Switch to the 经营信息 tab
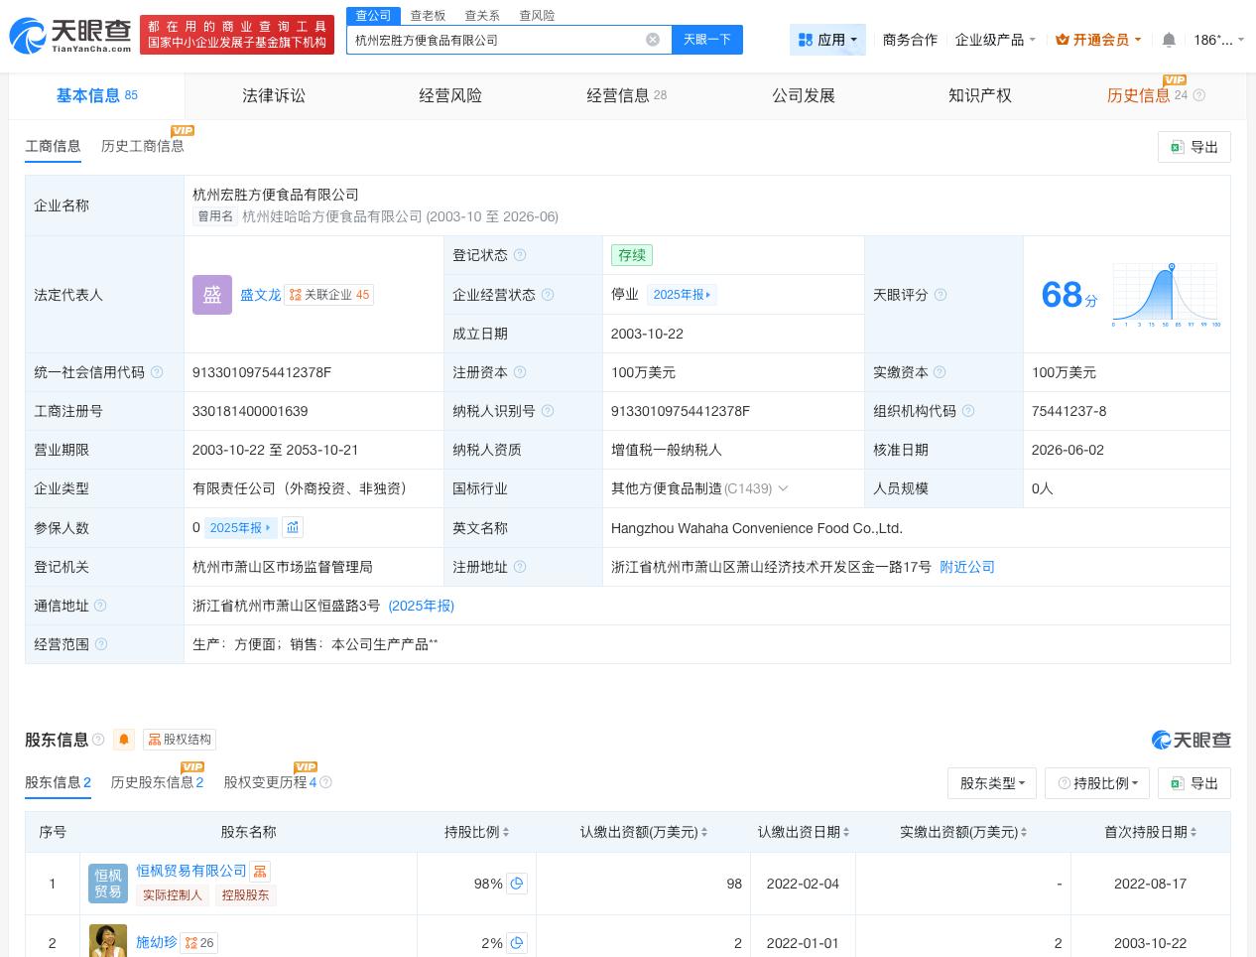Image resolution: width=1256 pixels, height=957 pixels. [626, 95]
